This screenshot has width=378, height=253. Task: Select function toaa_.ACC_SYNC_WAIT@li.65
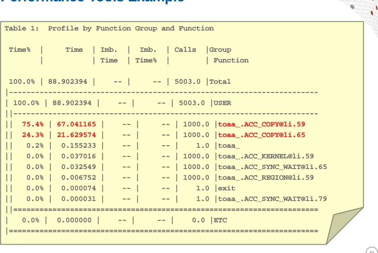point(273,167)
